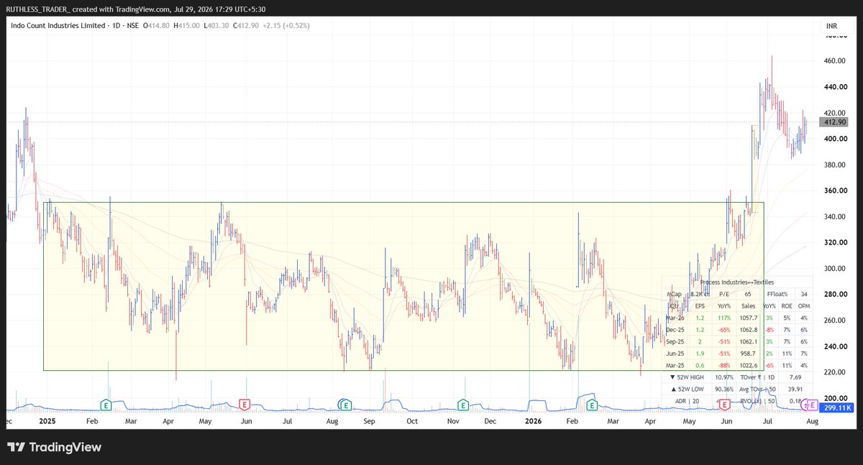Screen dimensions: 863x465
Task: Click the red earnings marker near Jun 2025
Action: [x=245, y=405]
